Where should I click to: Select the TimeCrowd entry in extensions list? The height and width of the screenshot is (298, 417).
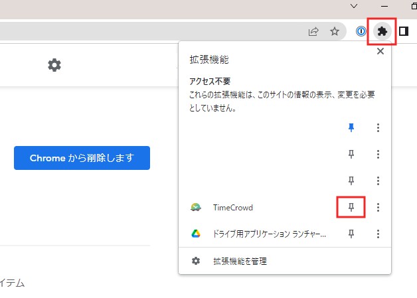pos(233,207)
